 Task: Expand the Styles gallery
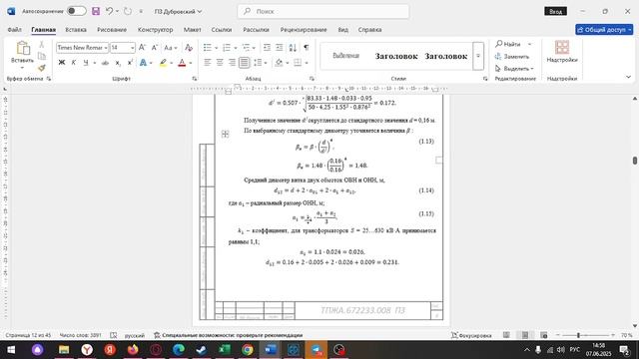478,56
